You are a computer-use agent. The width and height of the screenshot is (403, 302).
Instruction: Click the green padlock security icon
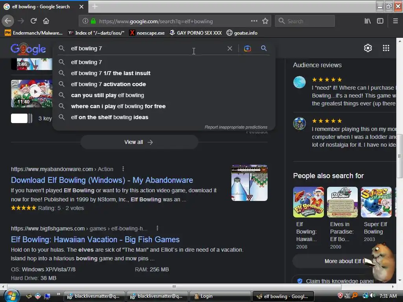(x=93, y=21)
